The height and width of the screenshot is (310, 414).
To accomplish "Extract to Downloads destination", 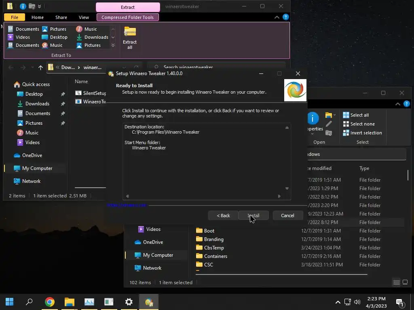I will tap(93, 37).
